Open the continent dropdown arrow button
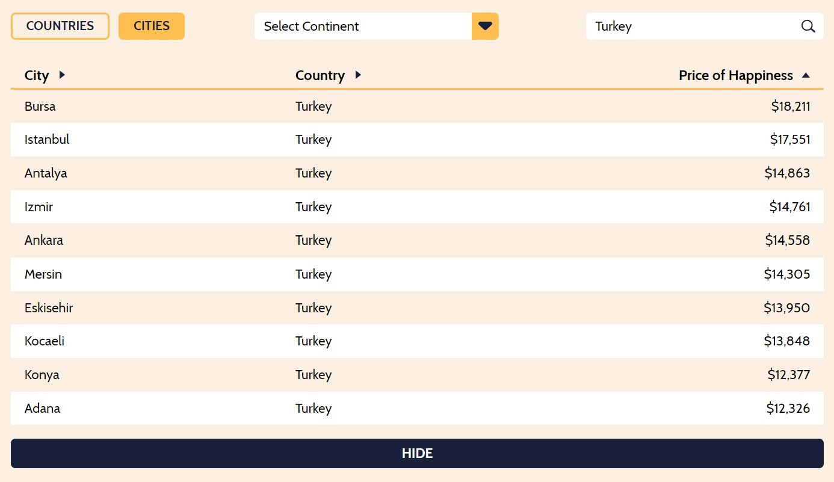The image size is (834, 482). point(485,26)
